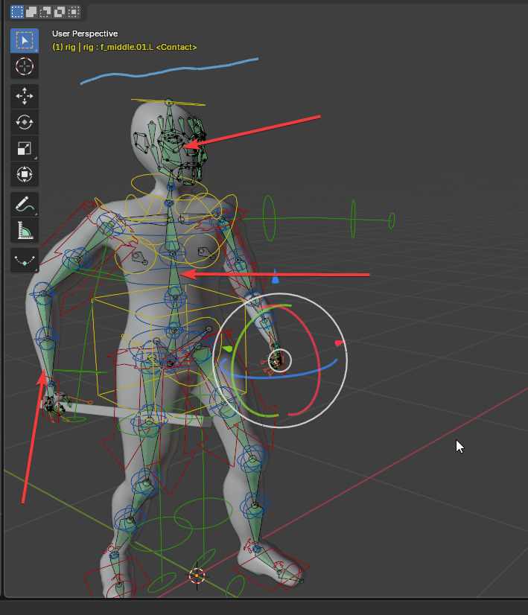Select the yellow control atop the head
Viewport: 528px width, 615px height.
(x=169, y=102)
